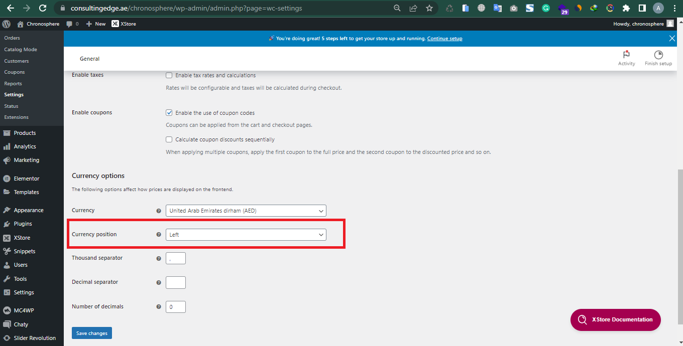The height and width of the screenshot is (346, 683).
Task: Open the Snippets menu
Action: tap(25, 251)
